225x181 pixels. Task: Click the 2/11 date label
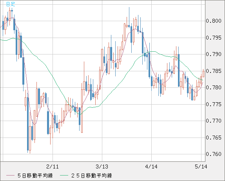[x=53, y=167]
